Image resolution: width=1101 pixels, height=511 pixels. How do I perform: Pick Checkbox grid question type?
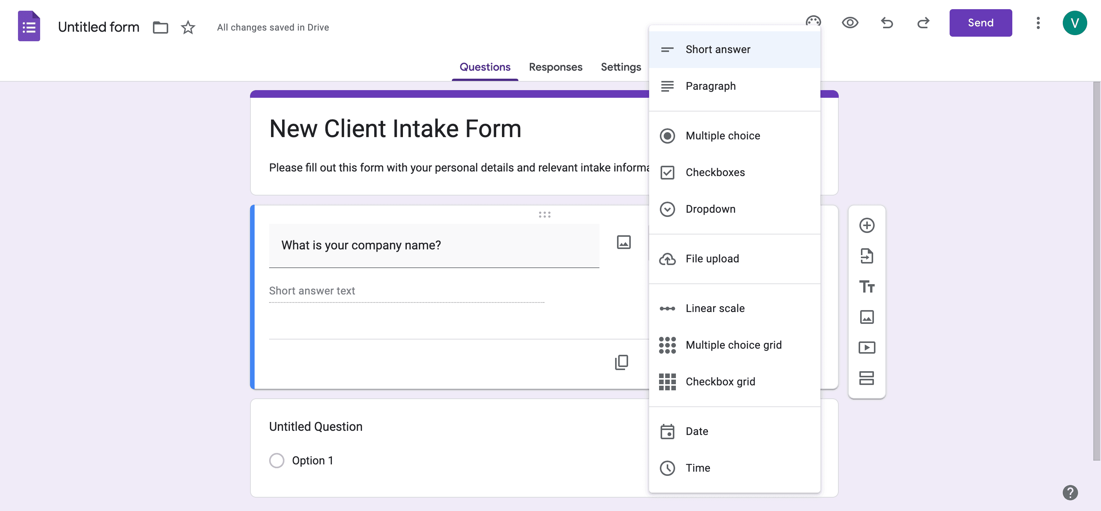(734, 382)
